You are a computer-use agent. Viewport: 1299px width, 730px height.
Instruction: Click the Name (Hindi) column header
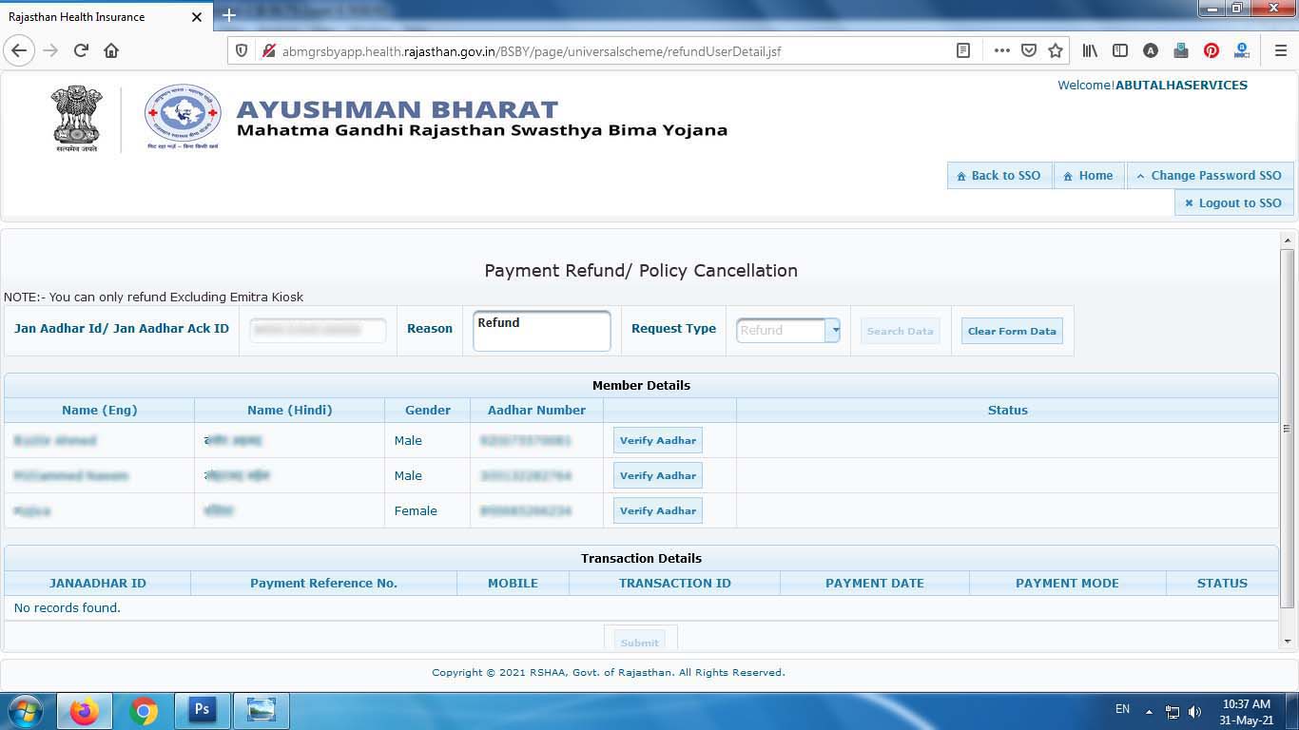tap(290, 410)
